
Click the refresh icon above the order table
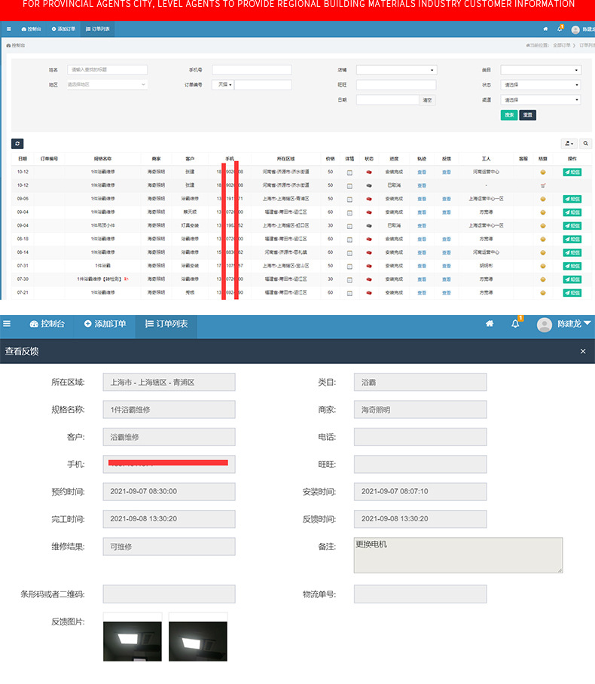coord(17,144)
